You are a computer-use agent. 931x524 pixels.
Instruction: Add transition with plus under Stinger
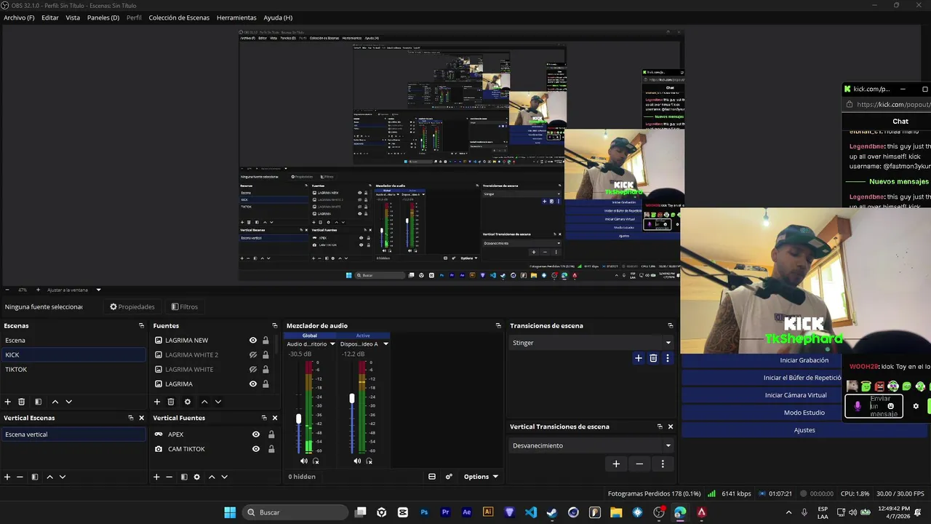click(x=639, y=358)
